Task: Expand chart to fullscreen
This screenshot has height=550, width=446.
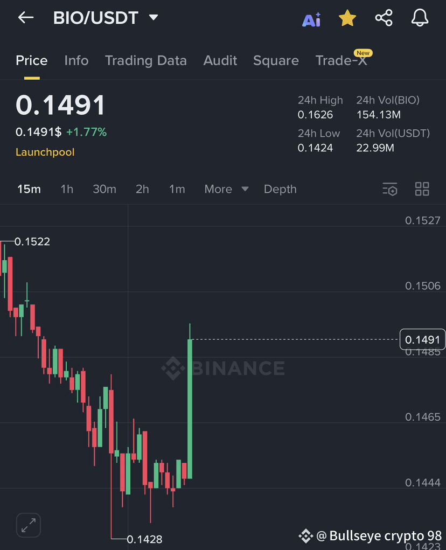Action: [28, 525]
